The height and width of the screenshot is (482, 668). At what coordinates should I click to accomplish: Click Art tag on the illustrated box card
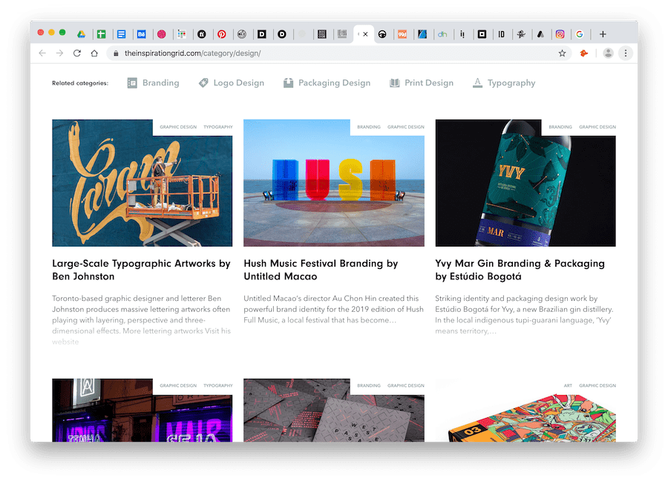(x=568, y=385)
